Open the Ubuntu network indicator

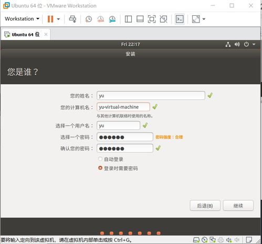click(228, 44)
